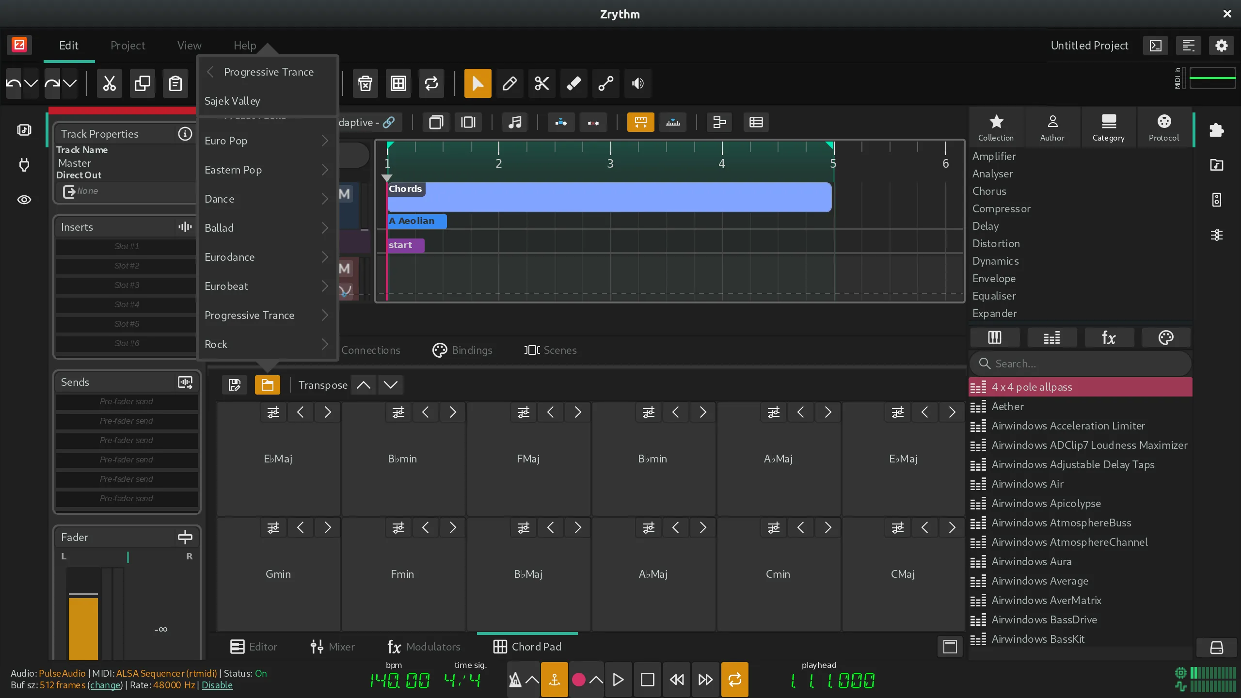Click the scissors/cut tool in toolbar
Image resolution: width=1241 pixels, height=698 pixels.
pyautogui.click(x=541, y=83)
